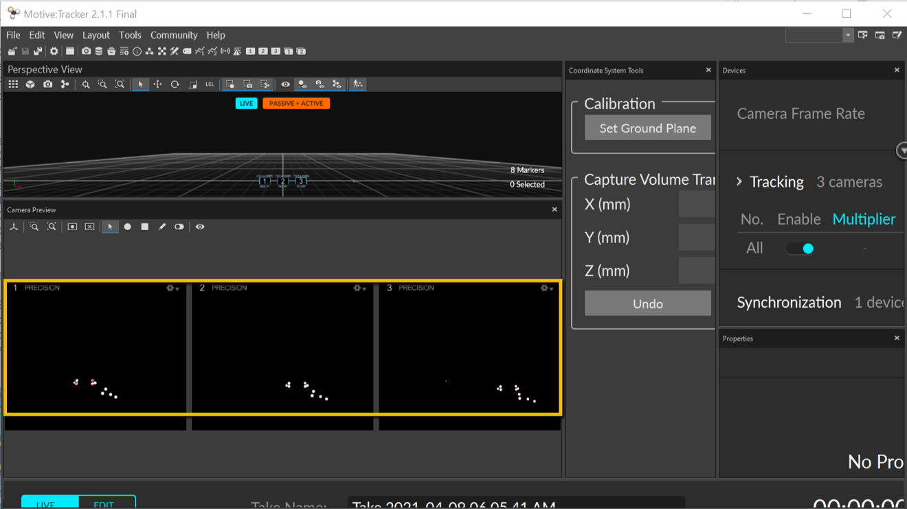This screenshot has width=907, height=509.
Task: Click the settings gear in main toolbar
Action: point(54,51)
